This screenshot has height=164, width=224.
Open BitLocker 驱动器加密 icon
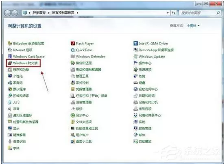[10, 43]
